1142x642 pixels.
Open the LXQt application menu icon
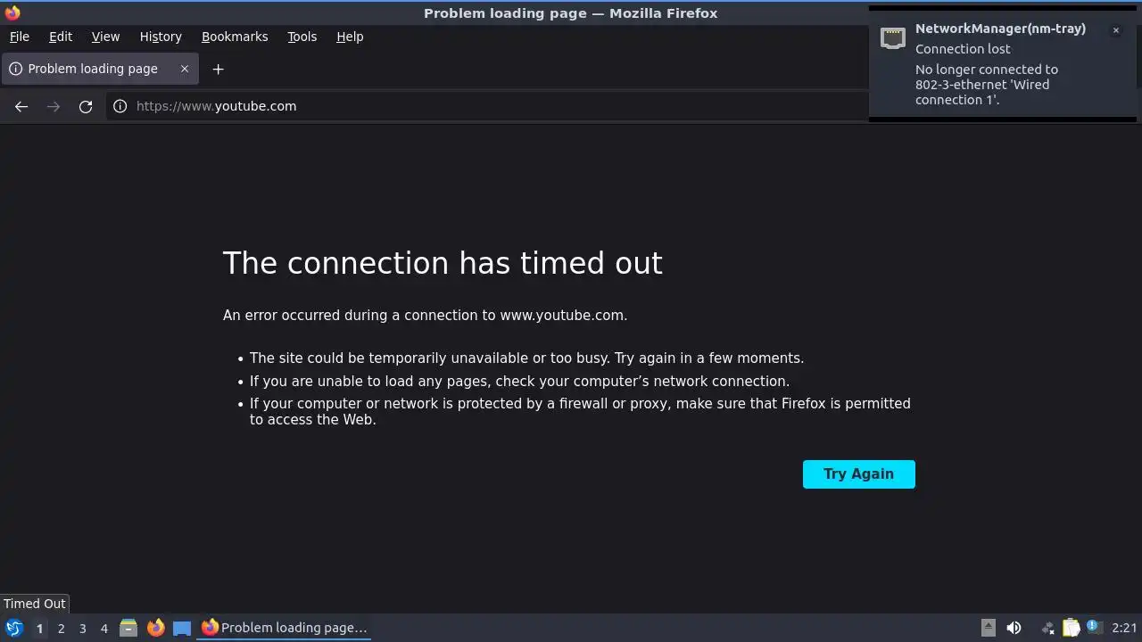pos(14,628)
